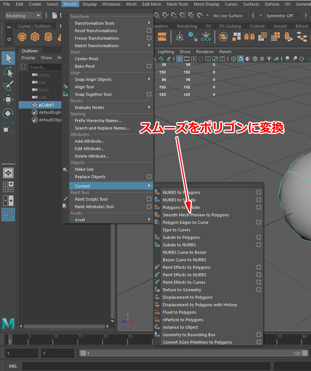Click the MEL command line input
This screenshot has width=311, height=371.
click(146, 366)
